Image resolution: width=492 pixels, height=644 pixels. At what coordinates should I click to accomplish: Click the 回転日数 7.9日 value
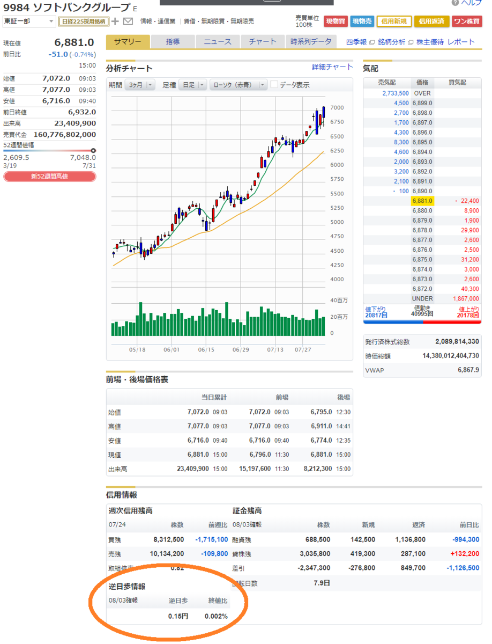click(x=322, y=583)
